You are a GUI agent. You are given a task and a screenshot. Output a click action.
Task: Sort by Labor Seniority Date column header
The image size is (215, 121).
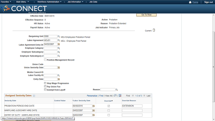pos(81,101)
